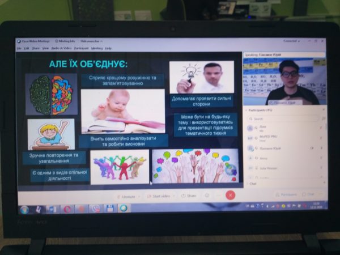This screenshot has width=340, height=255.
Task: Click the Webex icon in the taskbar
Action: [x=123, y=209]
